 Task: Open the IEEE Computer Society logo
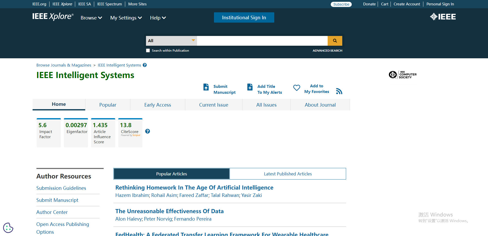[x=403, y=74]
